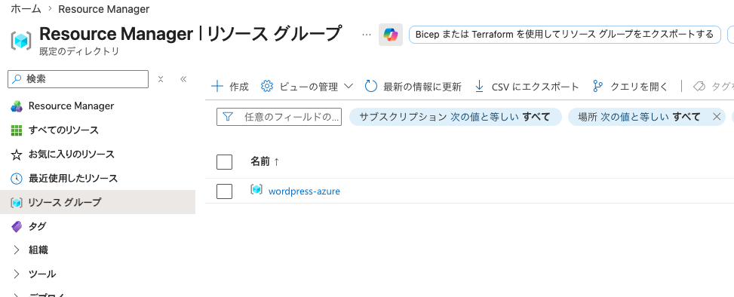734x297 pixels.
Task: Click the purple タグ icon
Action: [17, 226]
